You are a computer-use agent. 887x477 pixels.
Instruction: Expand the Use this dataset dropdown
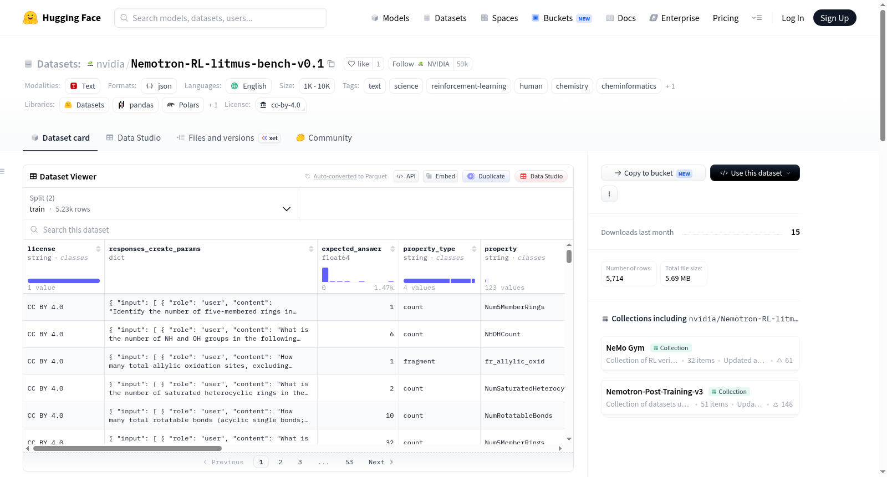(755, 173)
